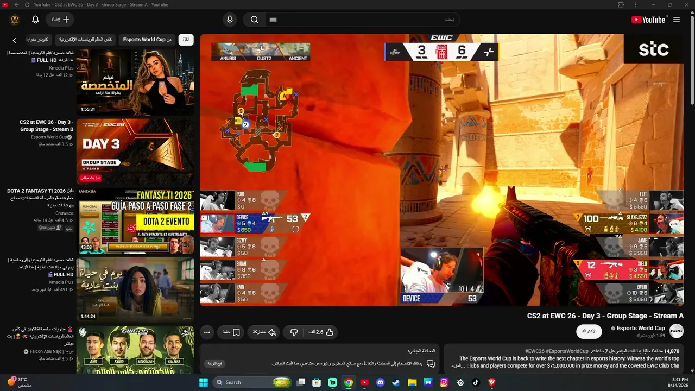Open Kmedia Plus channel under 'المتخصصة' video
Screen dimensions: 695x391
coord(61,68)
